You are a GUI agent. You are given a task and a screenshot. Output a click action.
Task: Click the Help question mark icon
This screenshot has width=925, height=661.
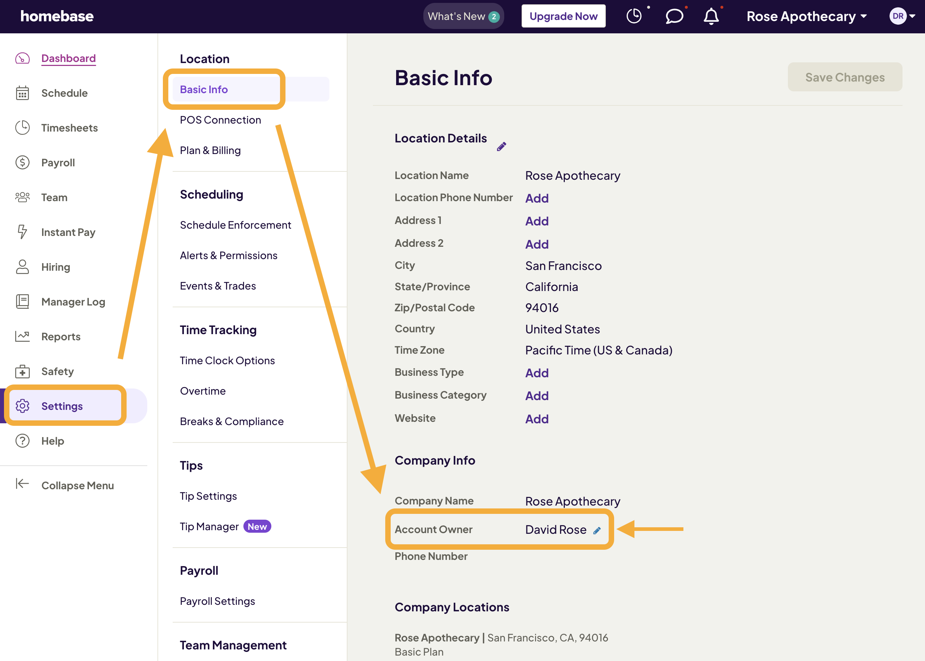(x=22, y=441)
